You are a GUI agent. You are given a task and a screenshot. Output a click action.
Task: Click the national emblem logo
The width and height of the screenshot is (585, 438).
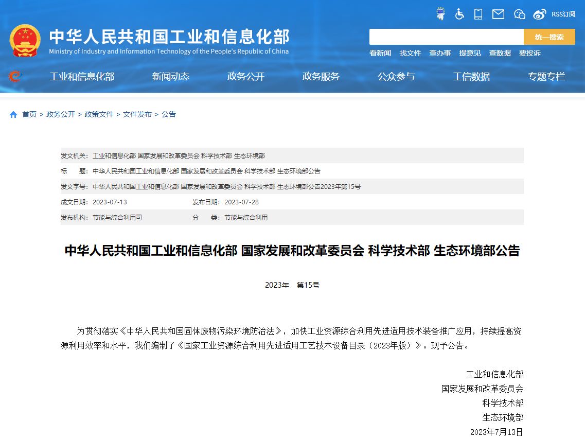tap(25, 40)
